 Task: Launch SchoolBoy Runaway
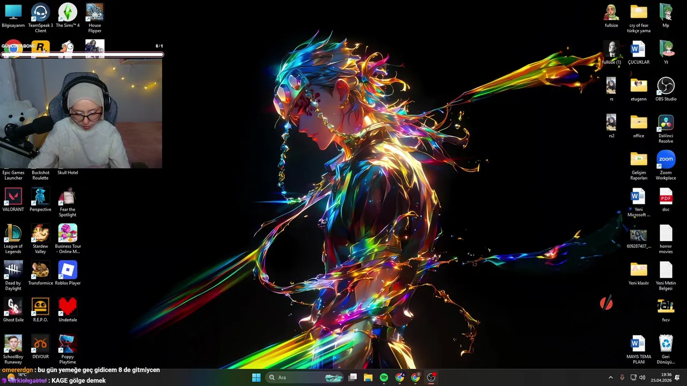click(13, 350)
